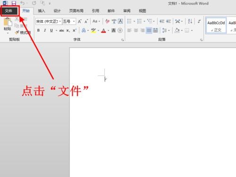This screenshot has width=236, height=177.
Task: Open the font color dropdown arrow
Action: click(109, 31)
